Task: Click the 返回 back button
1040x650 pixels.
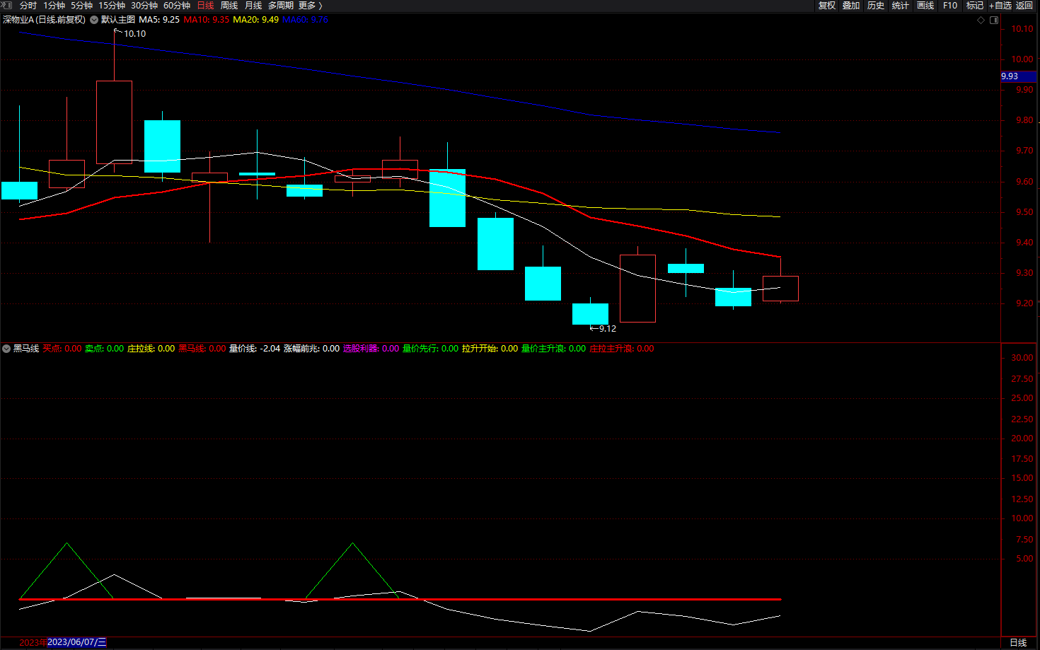Action: (1024, 6)
